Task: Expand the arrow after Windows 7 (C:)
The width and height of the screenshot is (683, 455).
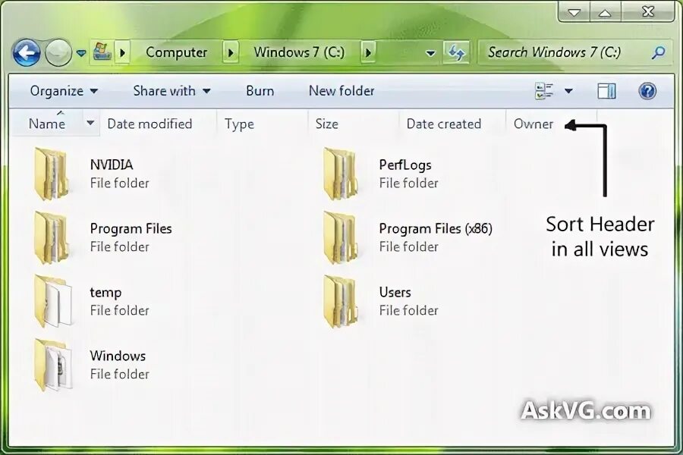Action: (368, 52)
